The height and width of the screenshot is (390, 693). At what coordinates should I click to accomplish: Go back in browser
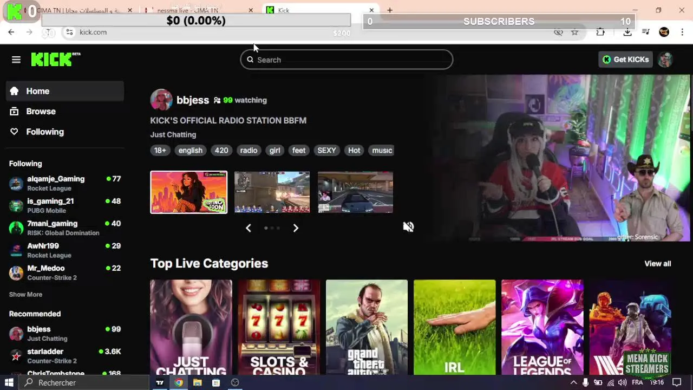pyautogui.click(x=11, y=32)
